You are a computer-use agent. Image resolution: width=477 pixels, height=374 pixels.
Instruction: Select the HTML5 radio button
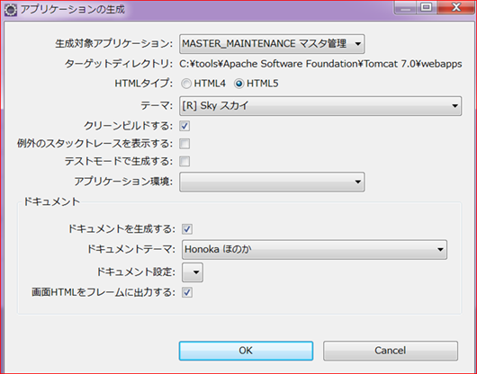(239, 84)
